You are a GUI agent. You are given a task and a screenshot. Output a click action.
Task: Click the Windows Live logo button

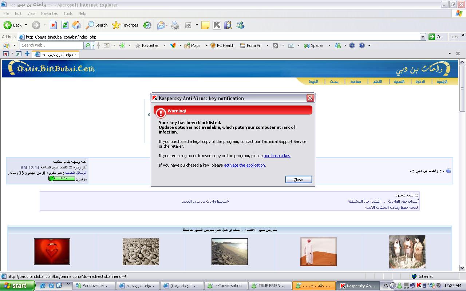click(x=6, y=45)
